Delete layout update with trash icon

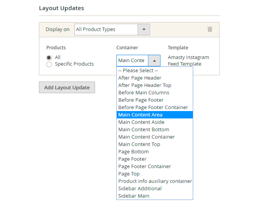pos(210,29)
